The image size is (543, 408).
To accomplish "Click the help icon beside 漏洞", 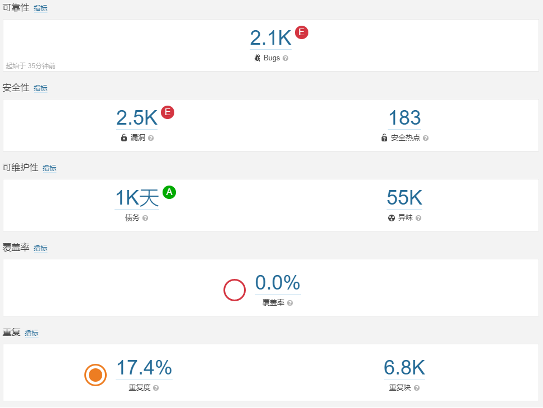I will (151, 138).
